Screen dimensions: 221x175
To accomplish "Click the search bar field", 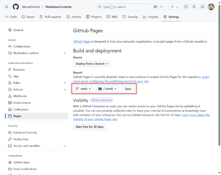I will pyautogui.click(x=123, y=7).
